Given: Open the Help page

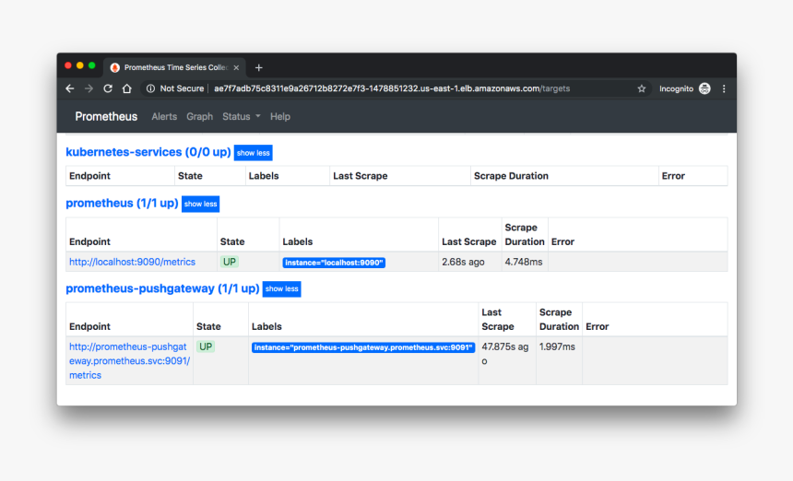Looking at the screenshot, I should coord(279,116).
